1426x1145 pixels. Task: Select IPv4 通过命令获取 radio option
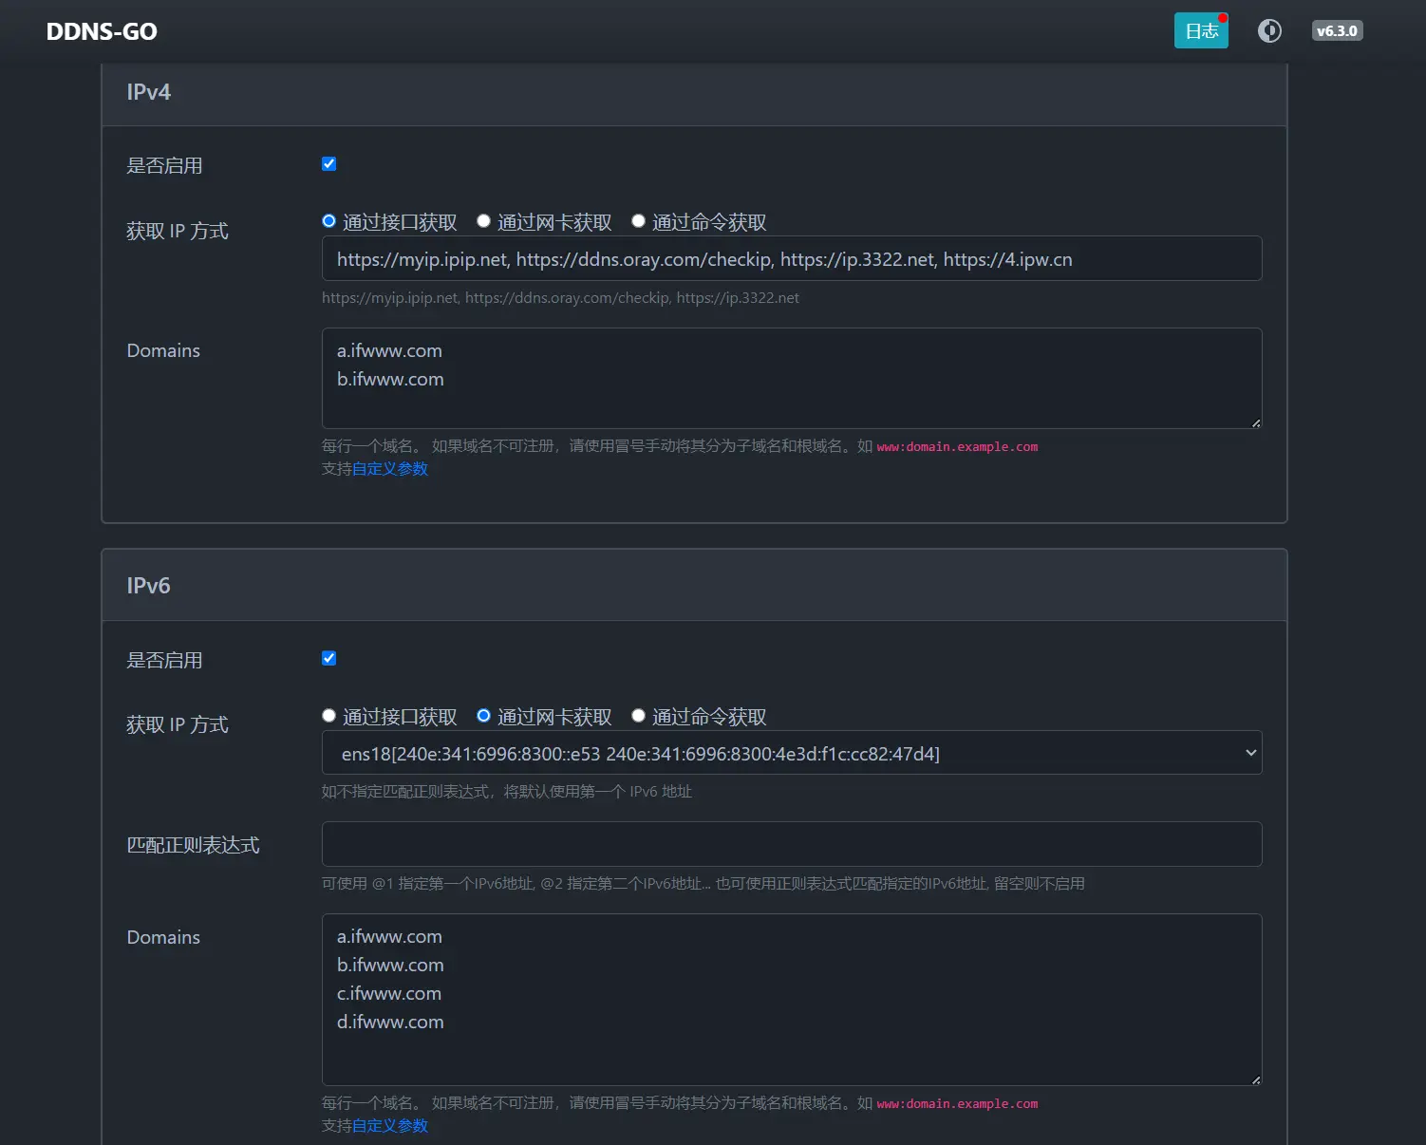[x=639, y=221]
